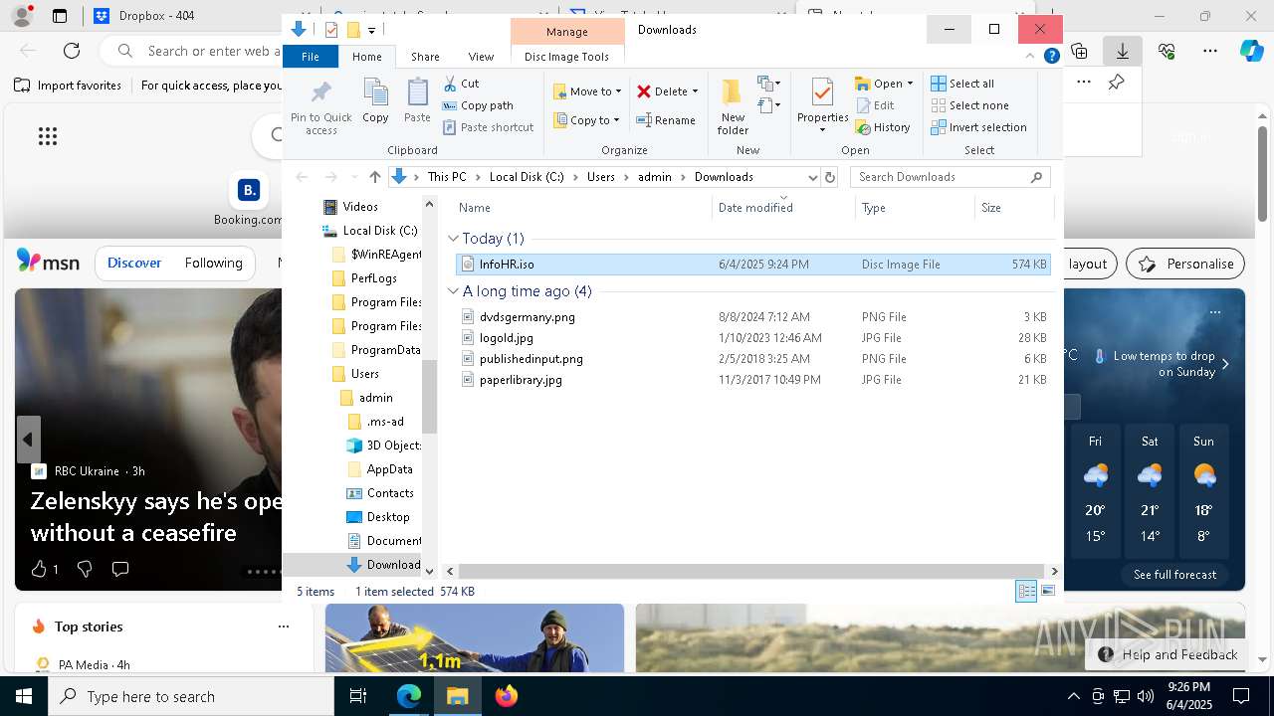Open the File menu tab
1274x716 pixels.
click(x=311, y=57)
